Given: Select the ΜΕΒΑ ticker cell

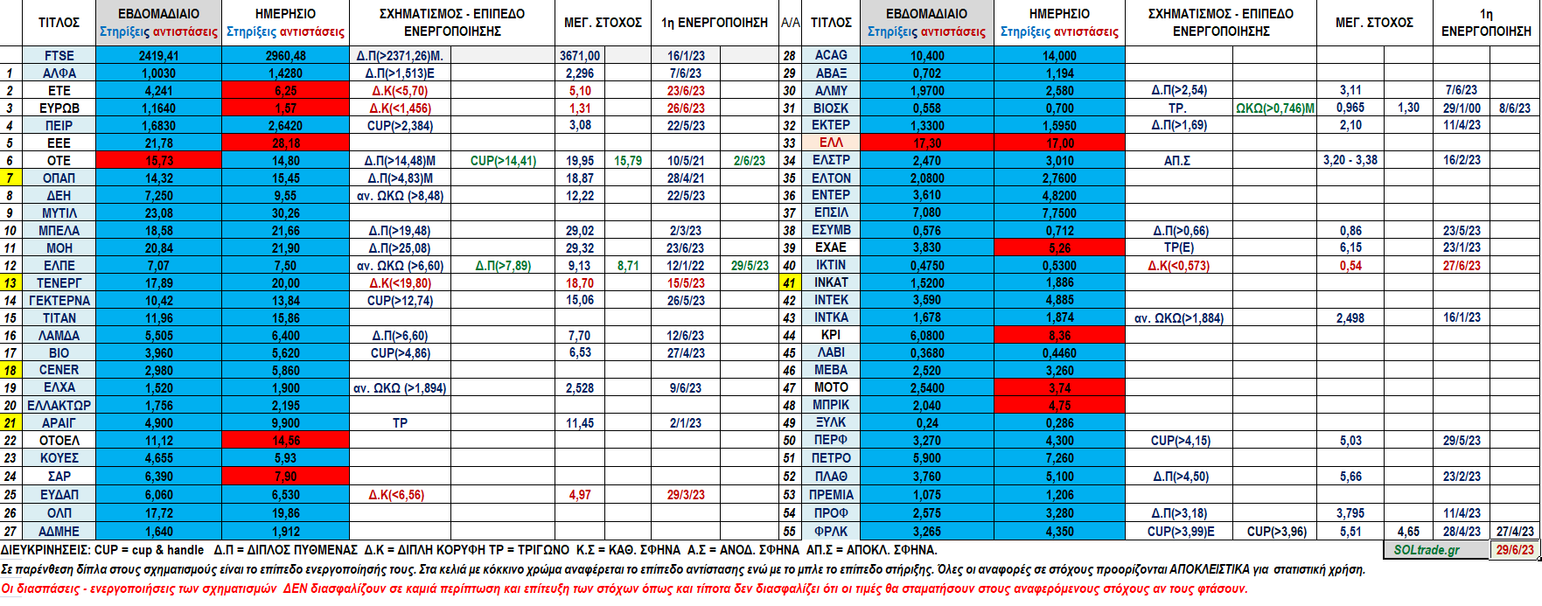Looking at the screenshot, I should [x=831, y=371].
